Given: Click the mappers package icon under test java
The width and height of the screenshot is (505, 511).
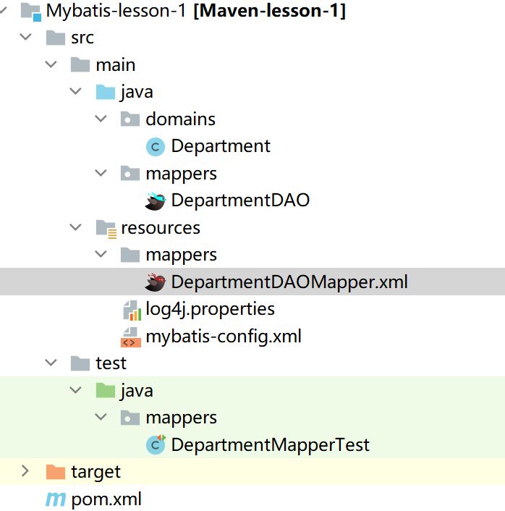Looking at the screenshot, I should 130,418.
